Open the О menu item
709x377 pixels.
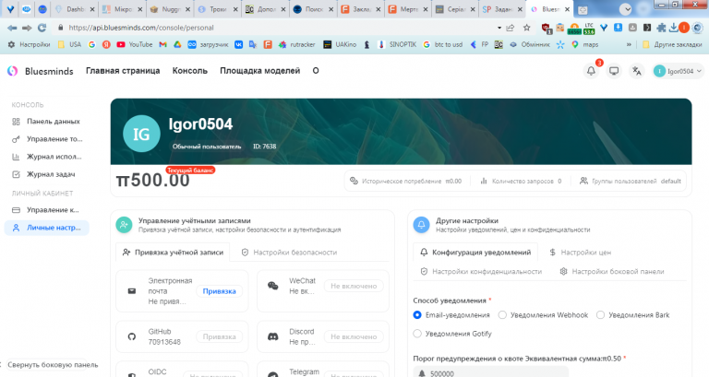tap(316, 71)
